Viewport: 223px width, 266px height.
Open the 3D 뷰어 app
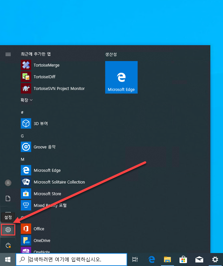tap(34, 123)
